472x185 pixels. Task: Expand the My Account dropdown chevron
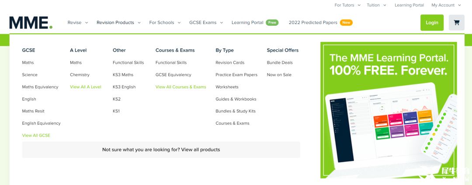[x=459, y=5]
